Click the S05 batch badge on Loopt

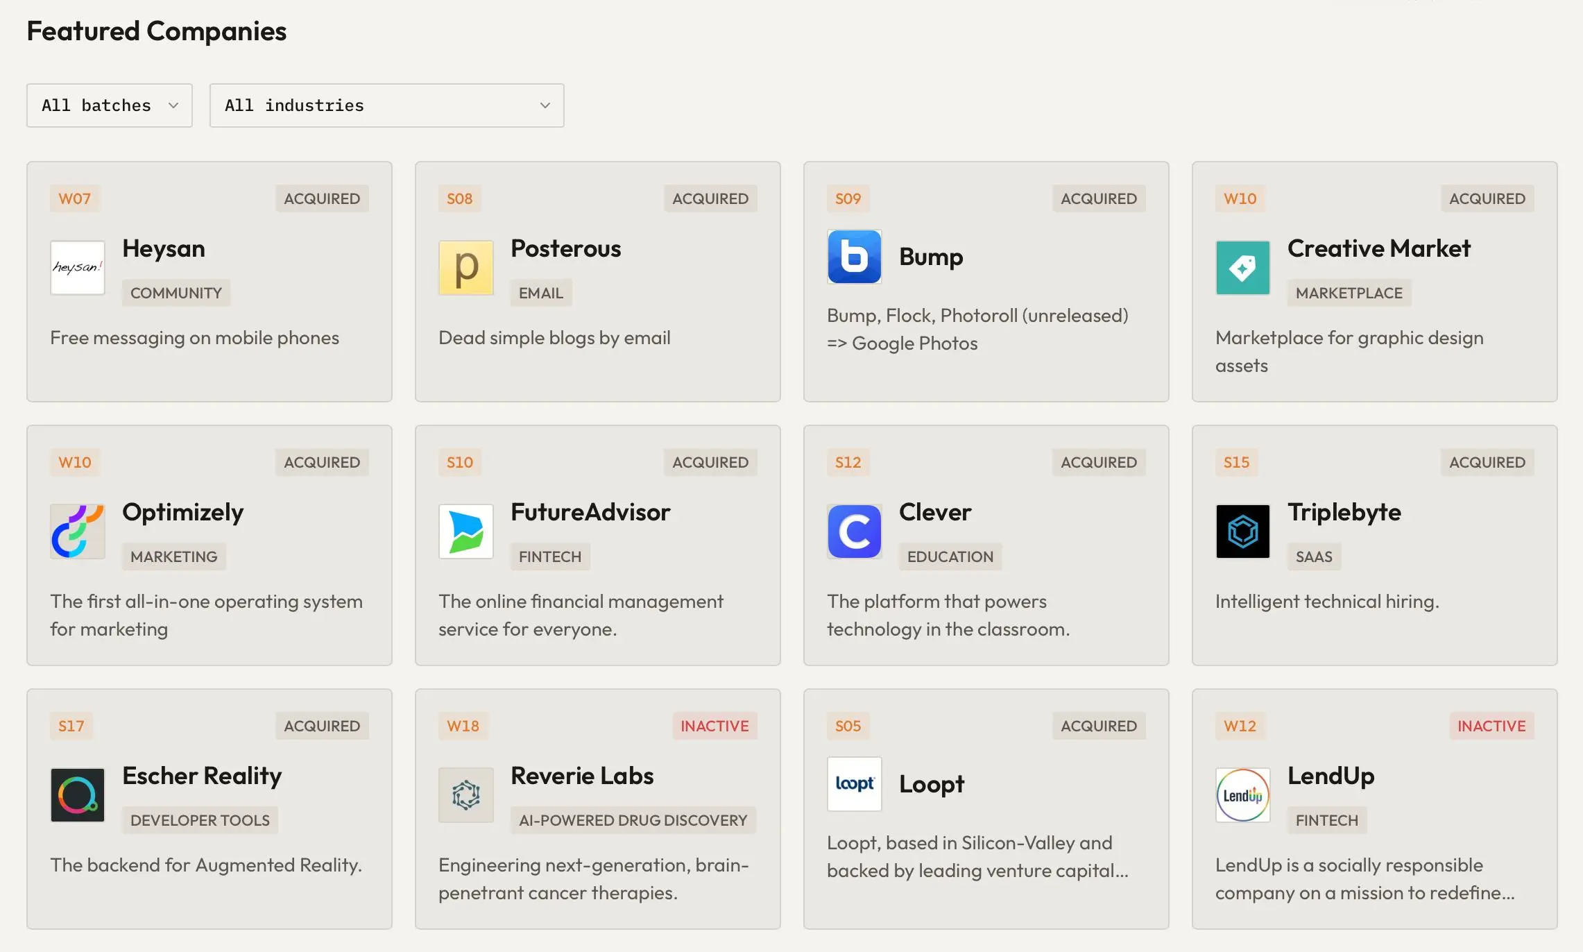coord(848,726)
